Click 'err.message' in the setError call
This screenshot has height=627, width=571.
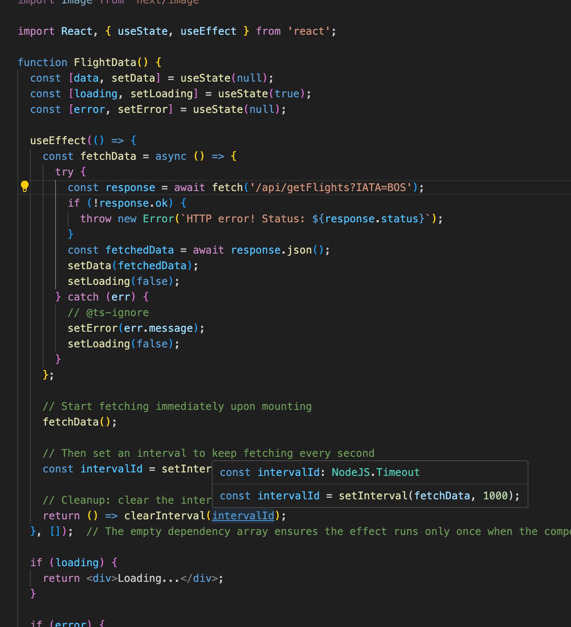pyautogui.click(x=158, y=328)
